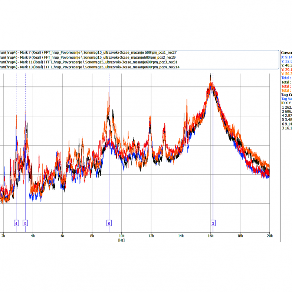
Task: Select tag row ID 6 in tag table
Action: coord(286,124)
